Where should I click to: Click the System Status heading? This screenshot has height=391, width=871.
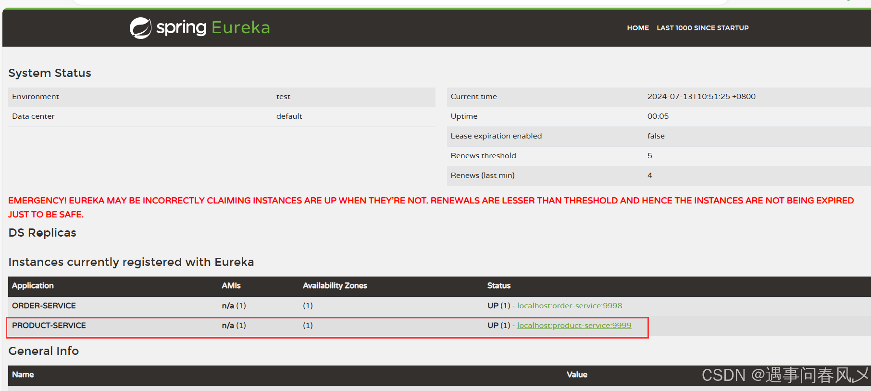click(50, 73)
